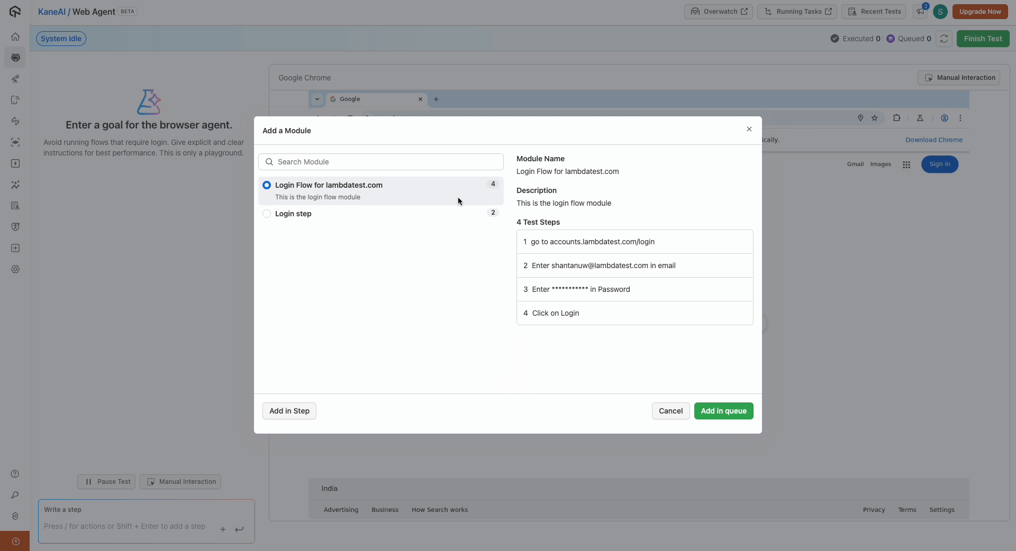This screenshot has width=1016, height=551.
Task: Click the Chrome extensions puzzle icon
Action: [896, 118]
